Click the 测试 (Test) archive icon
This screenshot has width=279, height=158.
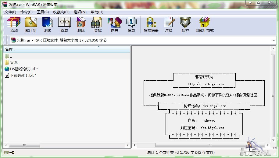[x=47, y=25]
